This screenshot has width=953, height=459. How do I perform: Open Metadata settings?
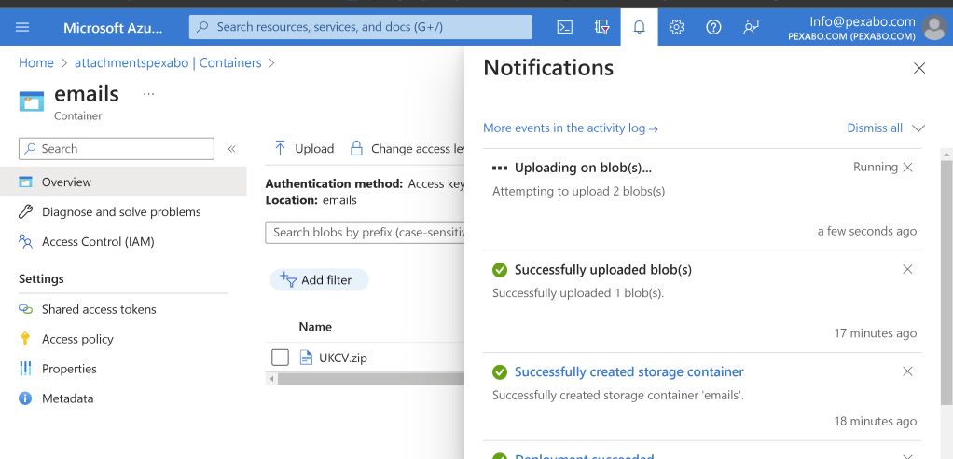tap(67, 398)
